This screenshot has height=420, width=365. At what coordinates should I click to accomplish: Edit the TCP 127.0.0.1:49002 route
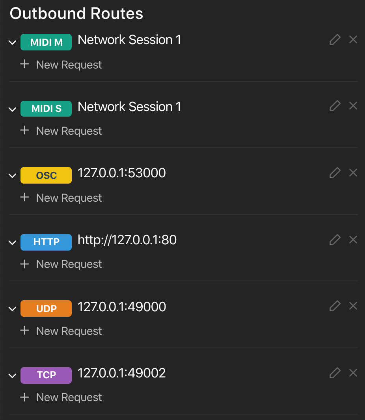point(335,373)
